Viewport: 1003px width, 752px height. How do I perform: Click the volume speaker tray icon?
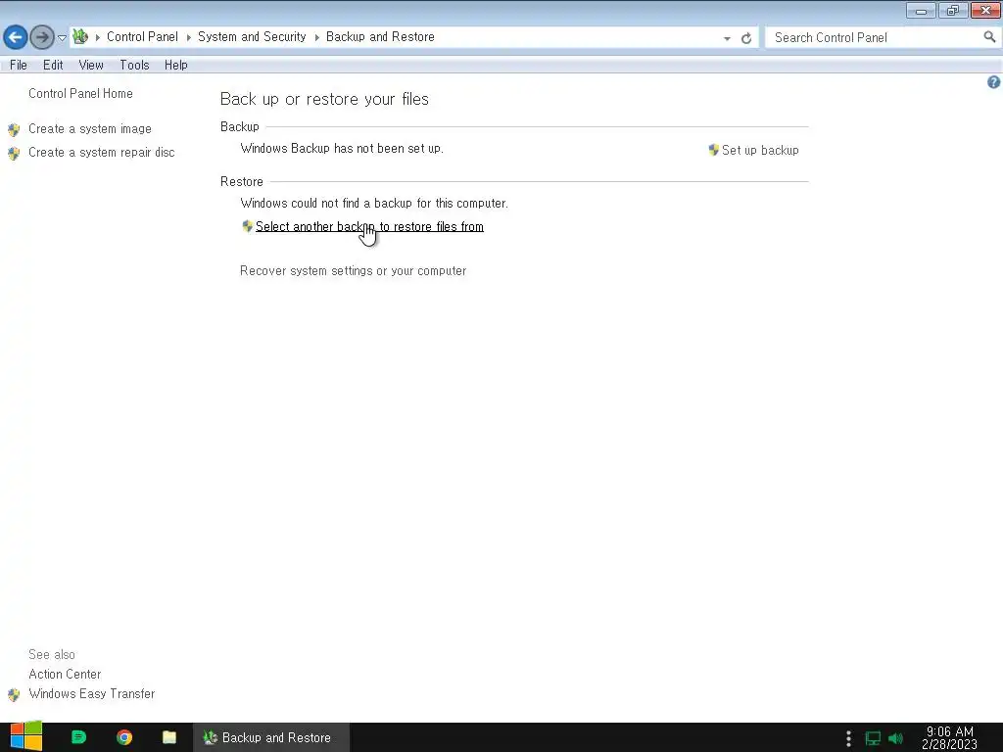point(896,738)
